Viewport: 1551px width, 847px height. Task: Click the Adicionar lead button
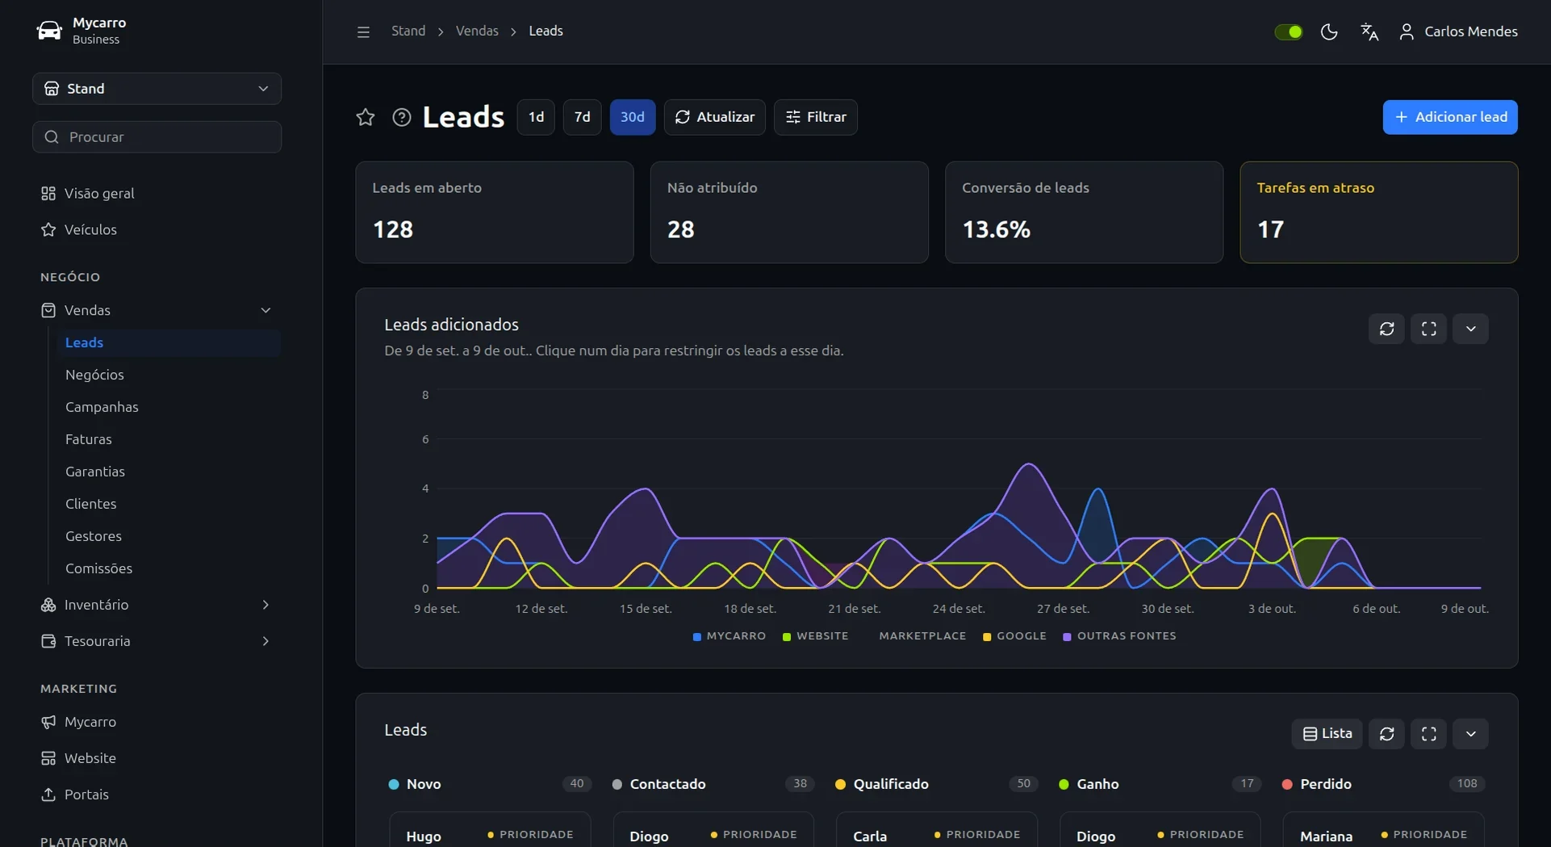tap(1449, 117)
